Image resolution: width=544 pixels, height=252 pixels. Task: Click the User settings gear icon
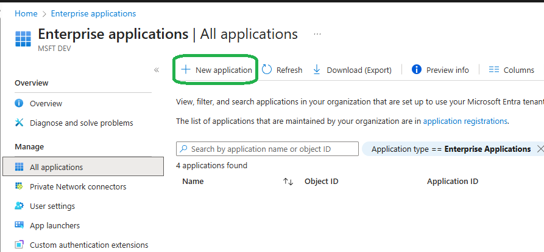[19, 206]
